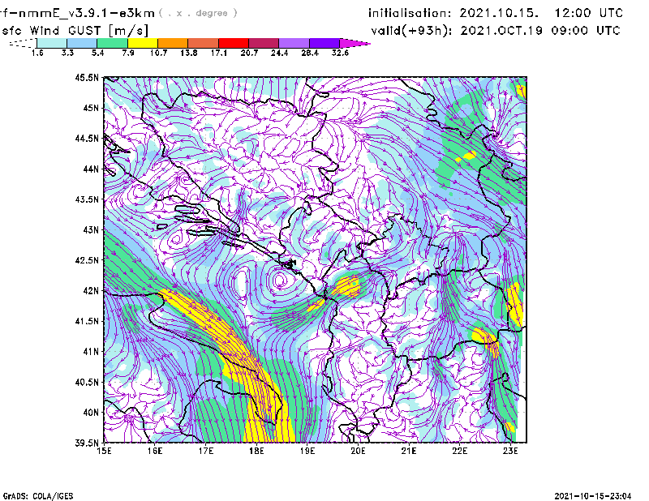Click the violet 28.4–32.6 legend swatch
This screenshot has width=649, height=501.
[324, 43]
